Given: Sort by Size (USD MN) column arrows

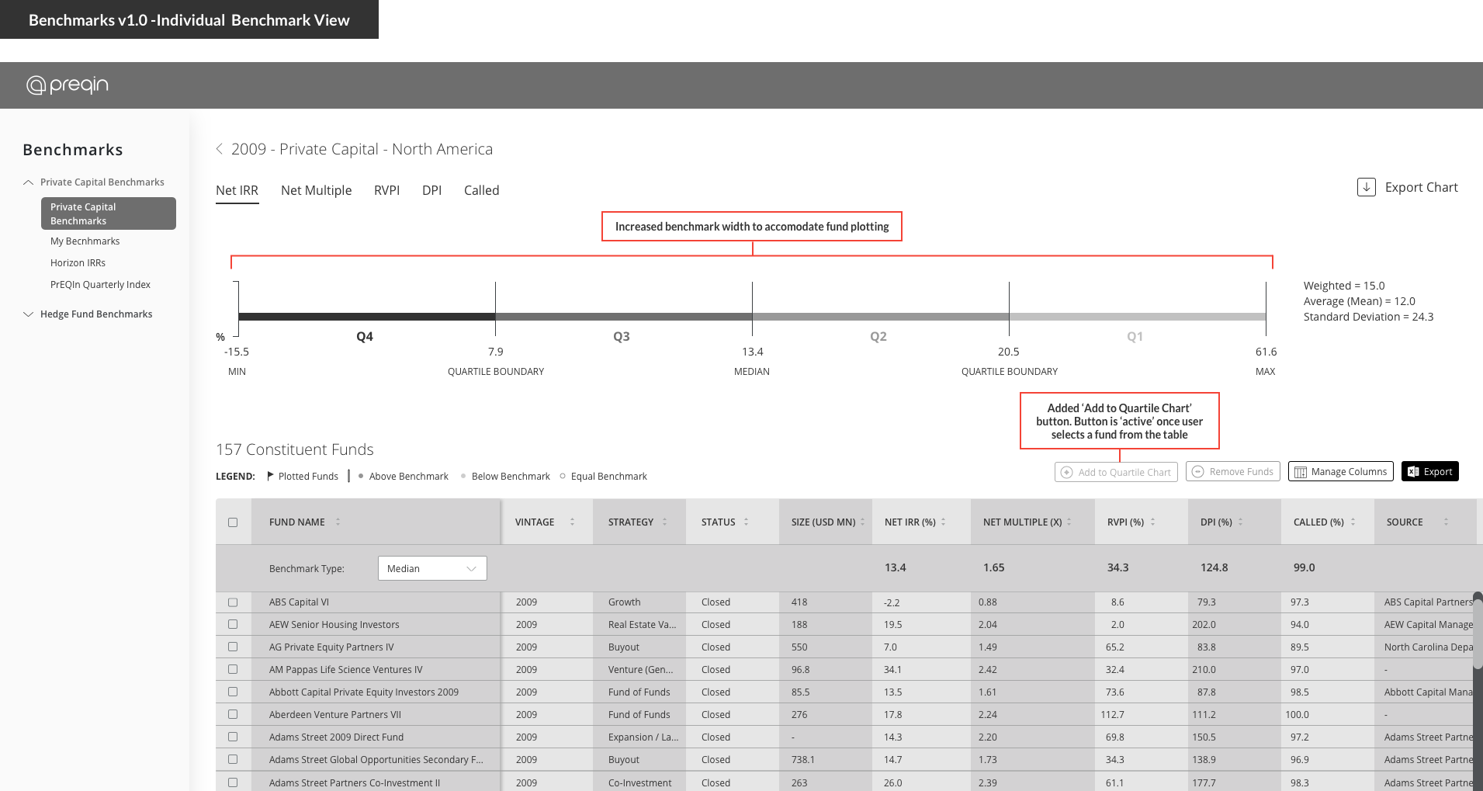Looking at the screenshot, I should [x=862, y=522].
